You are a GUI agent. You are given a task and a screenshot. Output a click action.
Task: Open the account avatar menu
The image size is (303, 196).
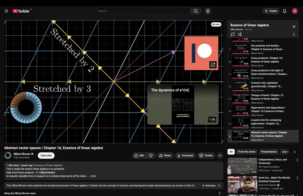295,11
